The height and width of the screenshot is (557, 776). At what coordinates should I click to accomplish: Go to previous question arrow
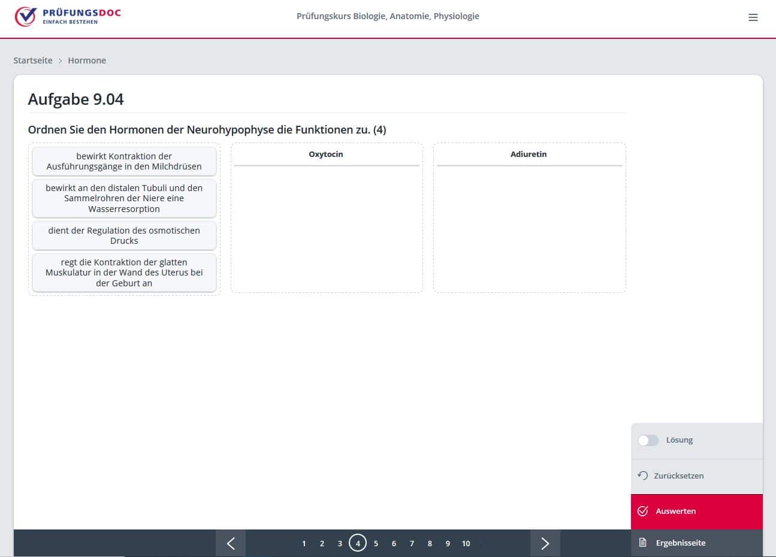(231, 543)
